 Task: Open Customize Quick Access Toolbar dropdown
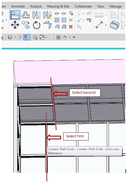(74, 37)
